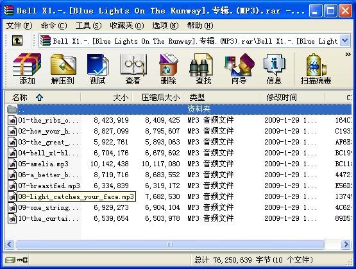
Task: Click the 删除 (Delete) toolbar icon
Action: tap(168, 69)
